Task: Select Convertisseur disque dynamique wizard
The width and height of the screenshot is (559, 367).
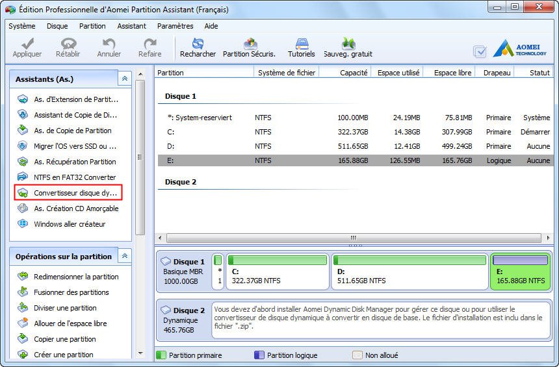Action: tap(75, 193)
